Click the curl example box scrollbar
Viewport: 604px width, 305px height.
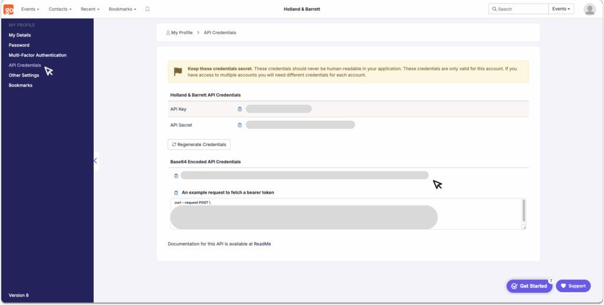pos(524,211)
